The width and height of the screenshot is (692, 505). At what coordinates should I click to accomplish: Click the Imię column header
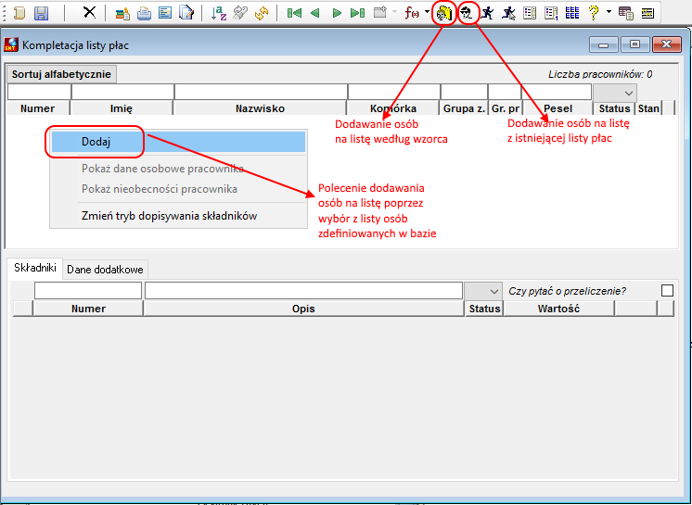(122, 108)
